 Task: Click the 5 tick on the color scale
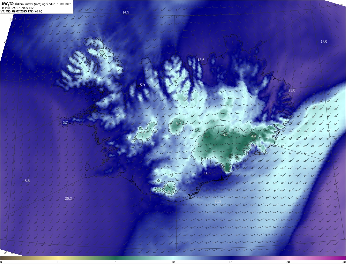tap(115, 262)
